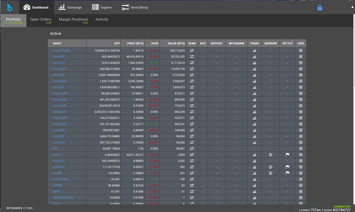This screenshot has height=212, width=355.
Task: Sort by the 24HR change column header
Action: 152,43
